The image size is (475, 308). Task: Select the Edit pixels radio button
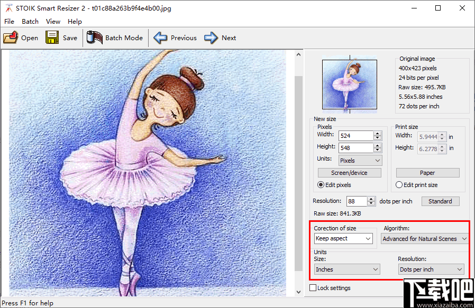[321, 185]
